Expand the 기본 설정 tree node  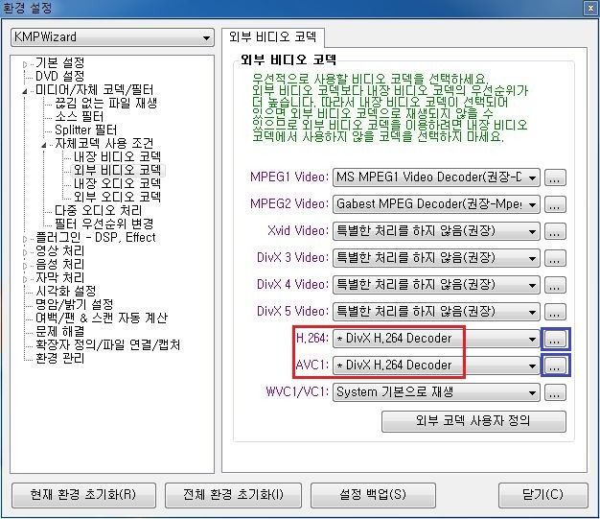click(25, 64)
